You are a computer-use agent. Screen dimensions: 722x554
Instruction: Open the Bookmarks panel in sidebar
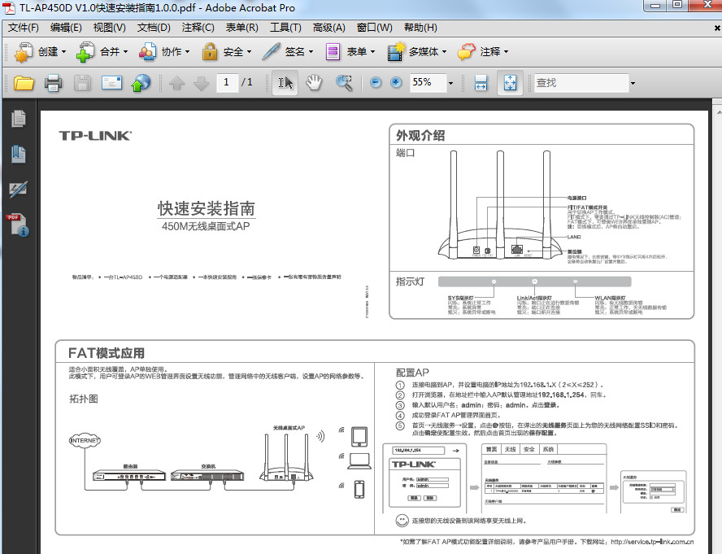click(19, 154)
